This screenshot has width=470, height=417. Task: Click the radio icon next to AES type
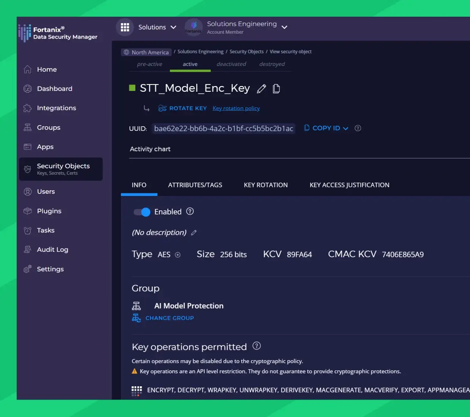(x=177, y=255)
